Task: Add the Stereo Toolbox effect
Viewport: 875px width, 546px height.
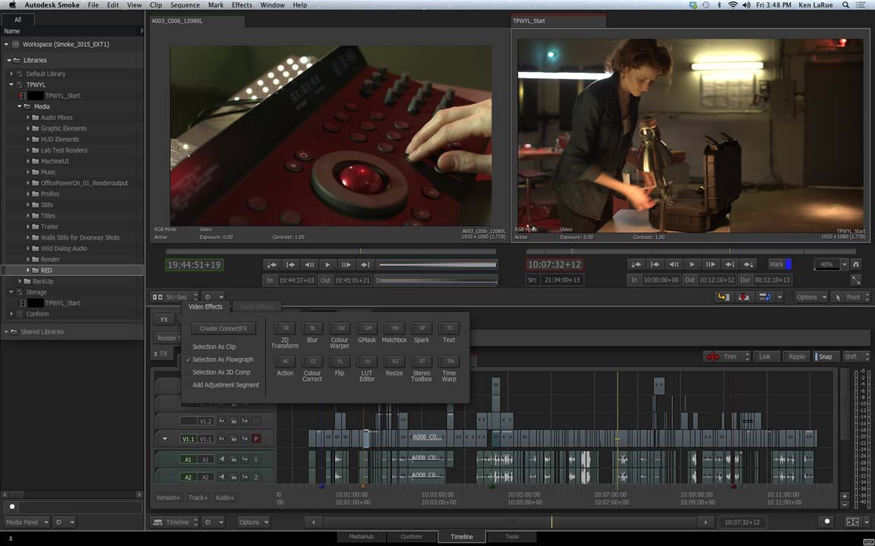Action: click(422, 362)
